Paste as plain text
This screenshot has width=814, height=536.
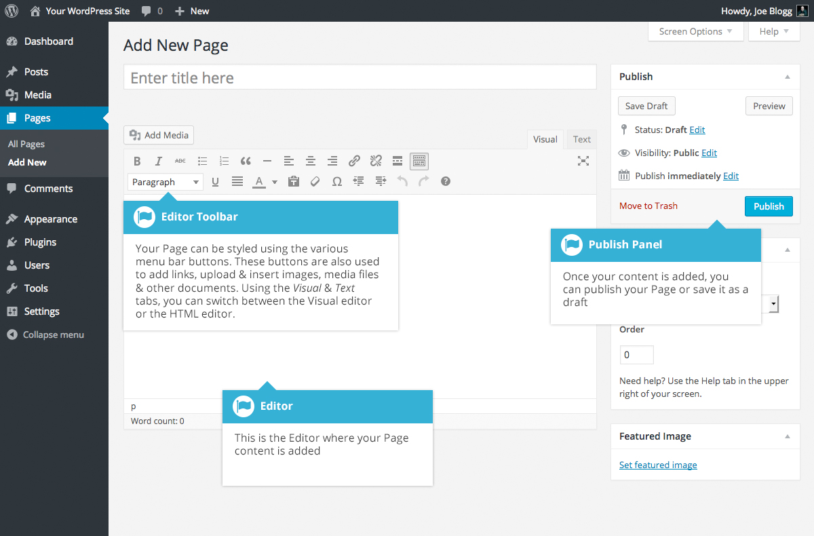[x=293, y=181]
